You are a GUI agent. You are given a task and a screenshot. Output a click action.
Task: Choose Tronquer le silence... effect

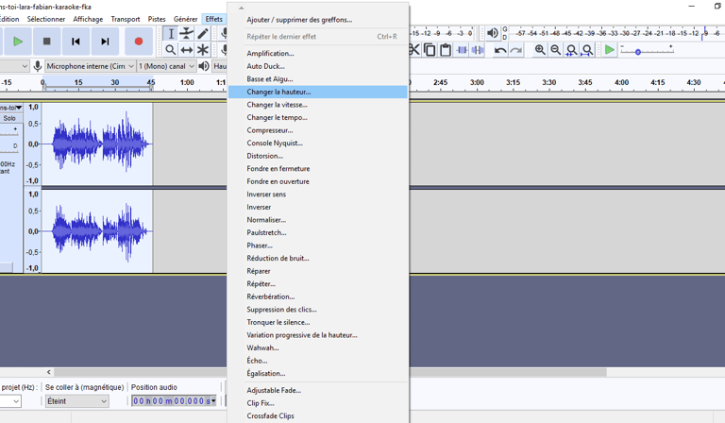pos(318,322)
